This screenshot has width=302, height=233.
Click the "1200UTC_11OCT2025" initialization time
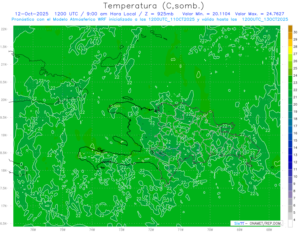coord(172,19)
